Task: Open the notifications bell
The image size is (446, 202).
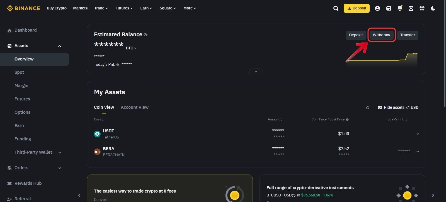Action: point(400,8)
